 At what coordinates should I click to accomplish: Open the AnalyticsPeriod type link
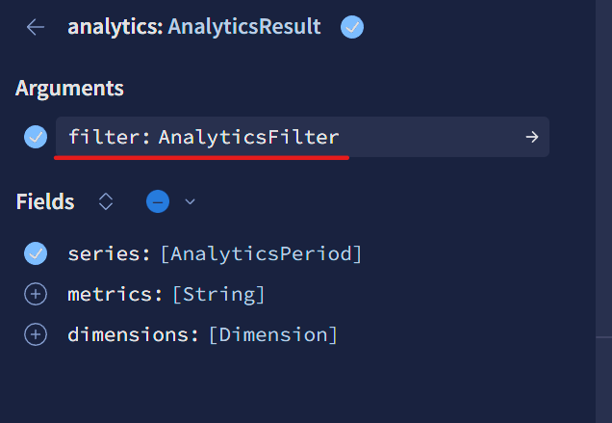pyautogui.click(x=261, y=253)
